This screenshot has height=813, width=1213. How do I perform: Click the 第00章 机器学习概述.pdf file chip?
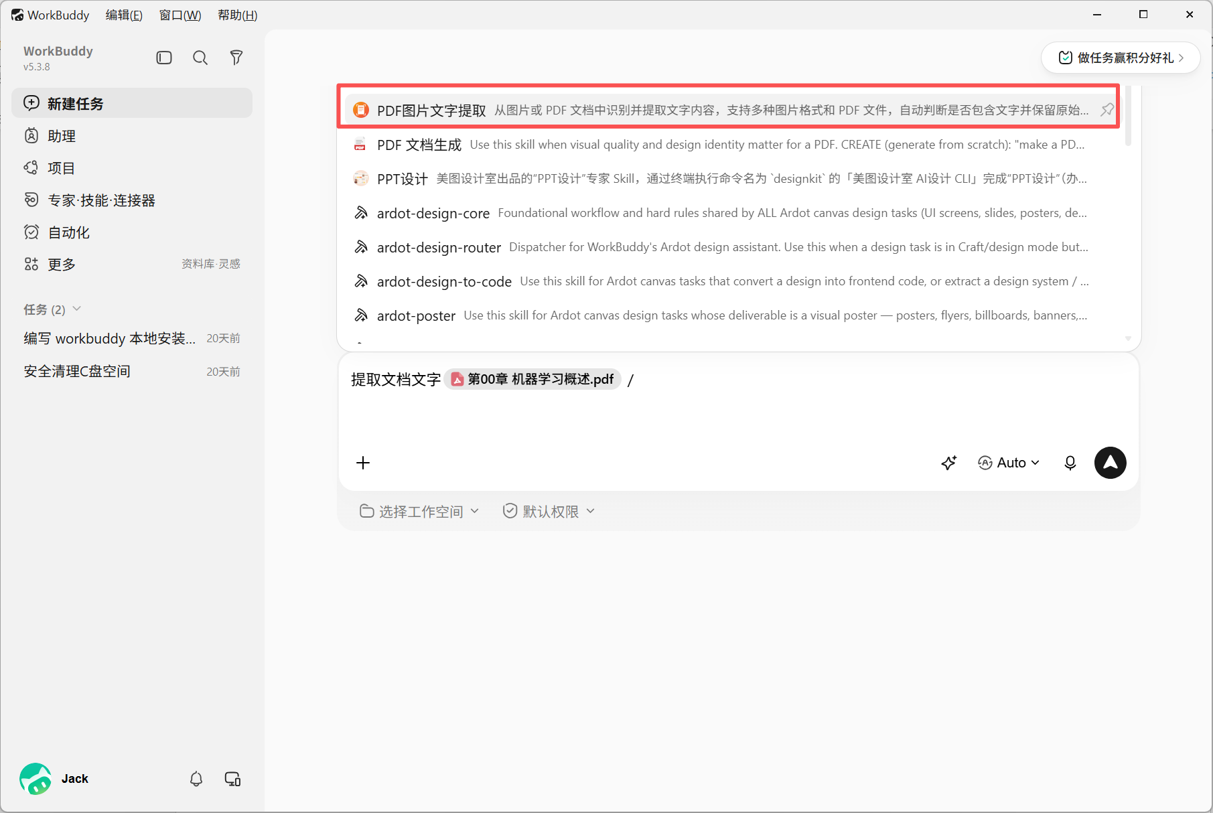tap(532, 380)
